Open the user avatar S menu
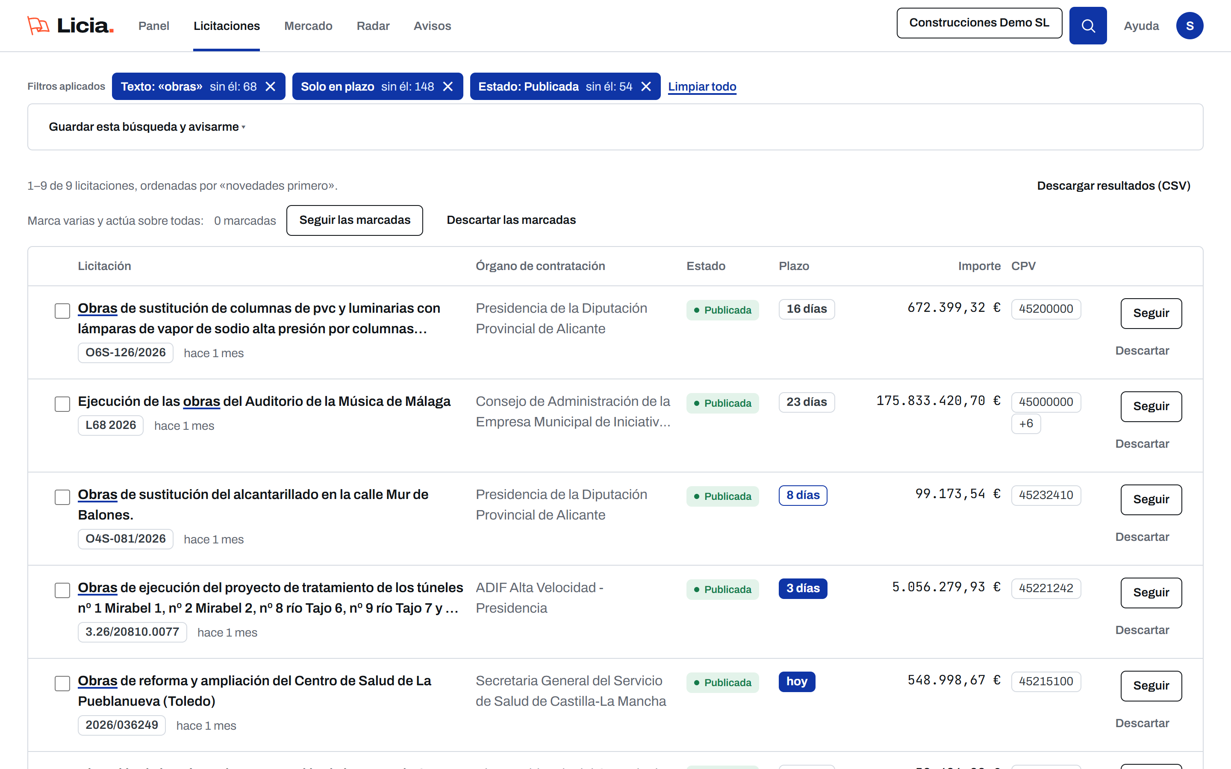1231x769 pixels. pyautogui.click(x=1189, y=26)
